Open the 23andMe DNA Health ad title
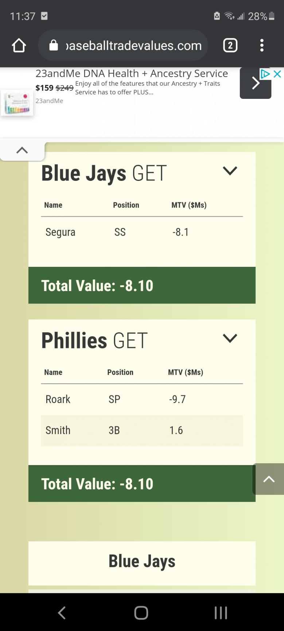Screen dimensions: 284x631 132,73
